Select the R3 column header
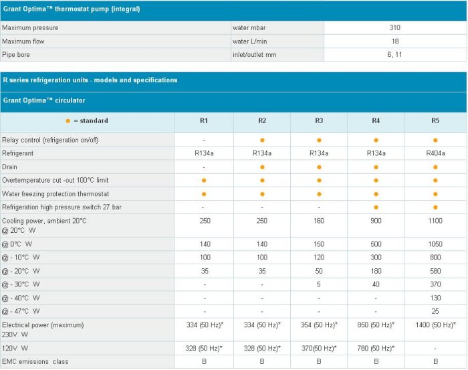The height and width of the screenshot is (370, 468). click(x=319, y=121)
